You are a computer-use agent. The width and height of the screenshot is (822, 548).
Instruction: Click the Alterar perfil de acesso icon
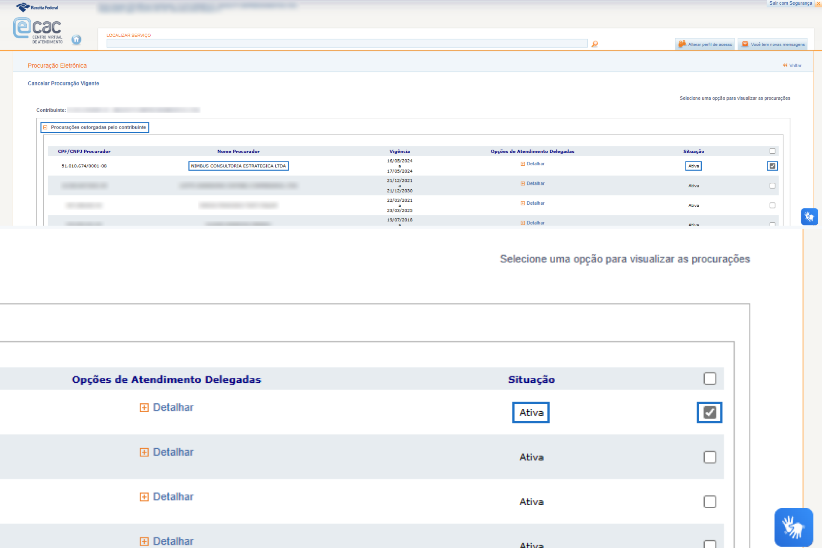(x=682, y=44)
